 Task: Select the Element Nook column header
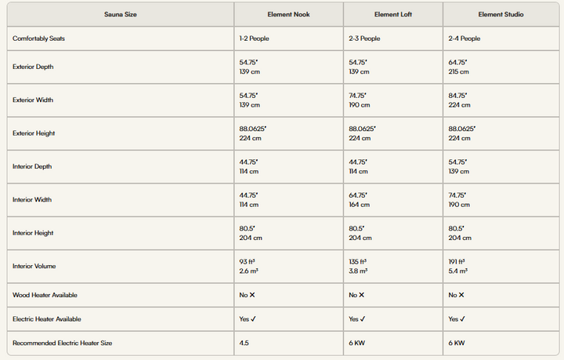point(288,14)
